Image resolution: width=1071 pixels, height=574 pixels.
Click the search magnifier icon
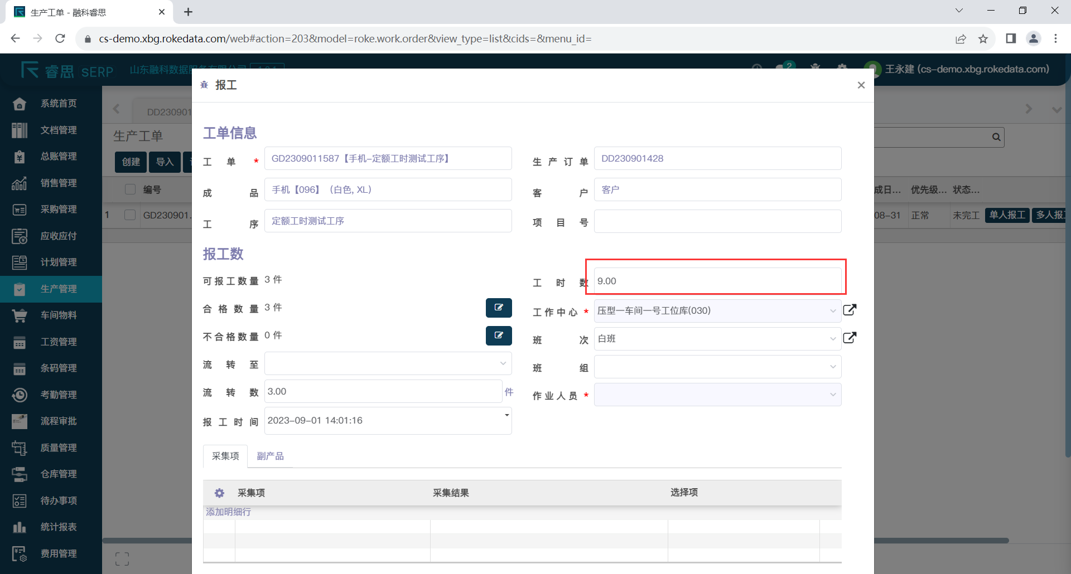pos(996,137)
